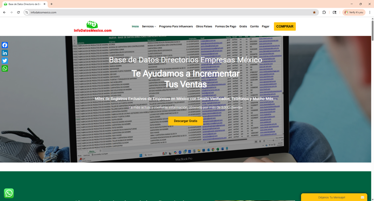Image resolution: width=374 pixels, height=201 pixels.
Task: Click the InfoDatosMexico.com logo
Action: coord(93,27)
